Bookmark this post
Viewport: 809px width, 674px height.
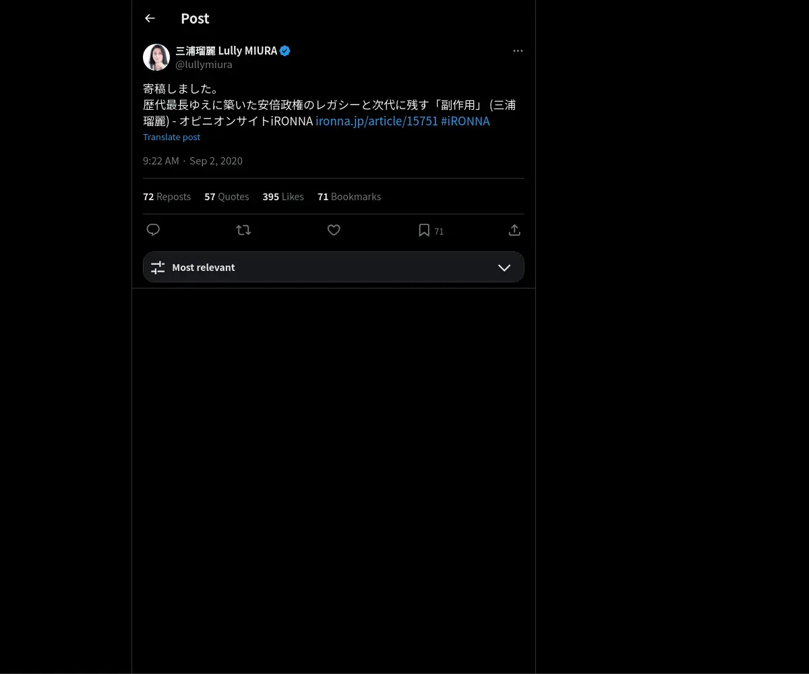point(424,231)
